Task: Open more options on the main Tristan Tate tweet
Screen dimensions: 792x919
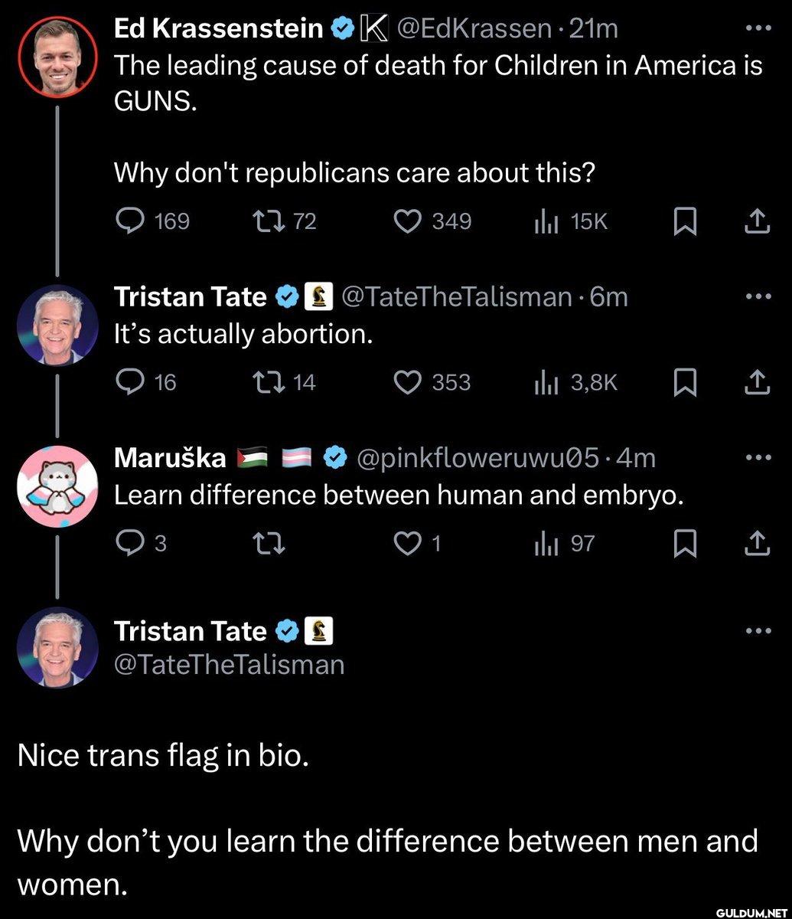Action: (757, 631)
